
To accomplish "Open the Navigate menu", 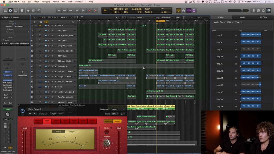I will [46, 2].
